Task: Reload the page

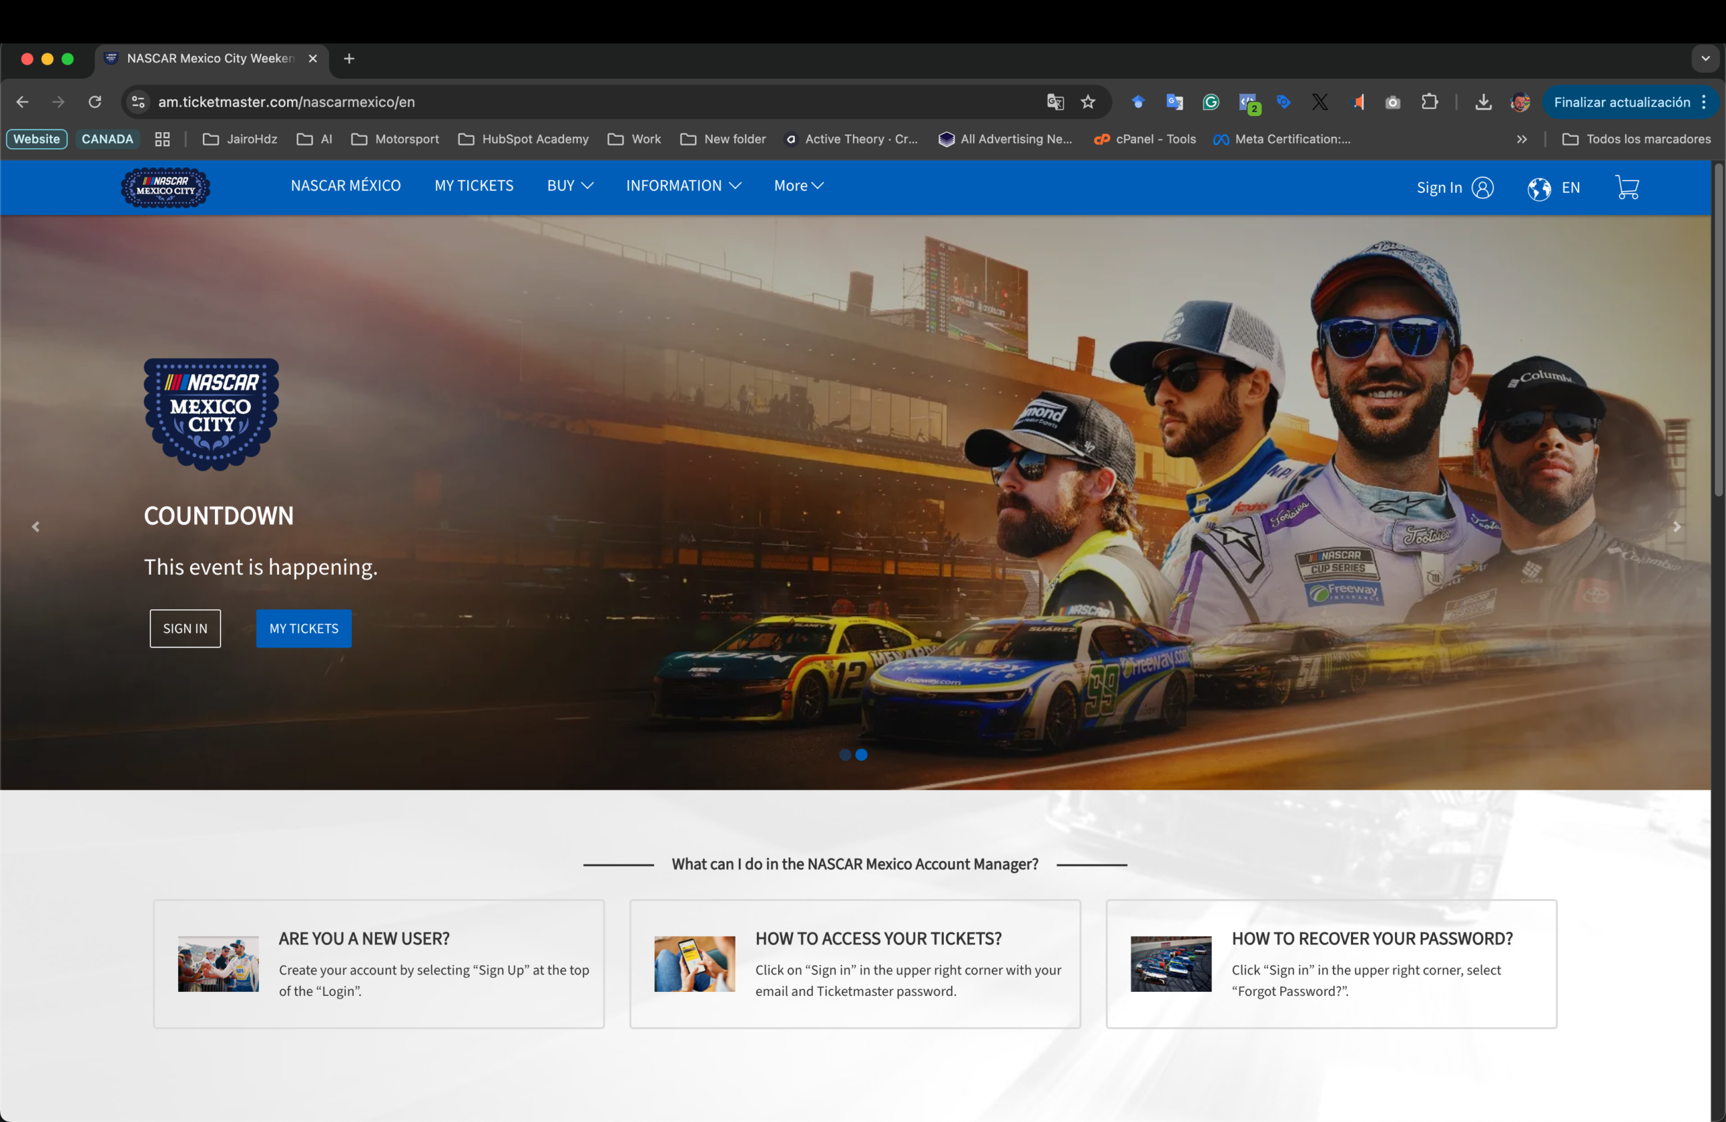Action: coord(95,102)
